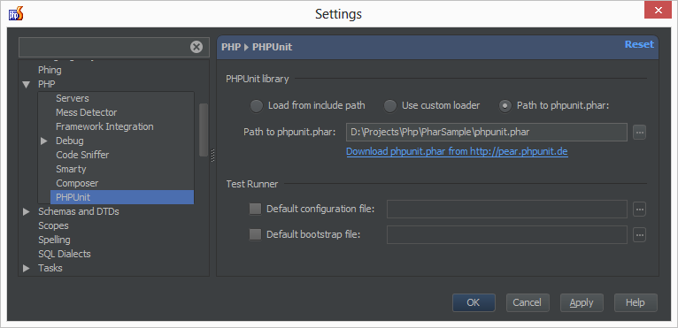Screen dimensions: 678x328
Task: Click the Cancel button
Action: click(528, 302)
